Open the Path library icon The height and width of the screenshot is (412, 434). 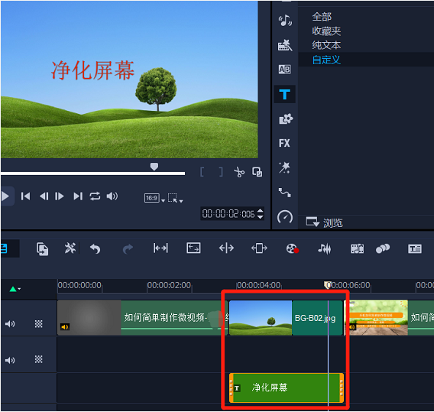point(284,192)
